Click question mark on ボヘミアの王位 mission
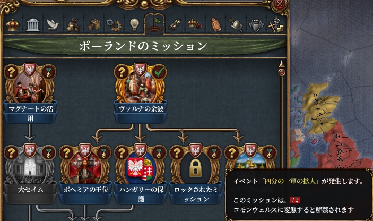 (66, 152)
